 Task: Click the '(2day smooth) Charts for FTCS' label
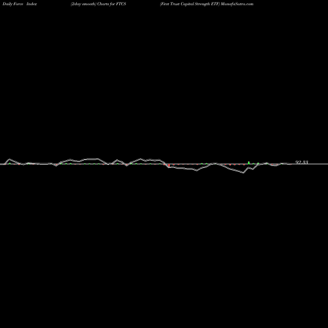point(98,4)
